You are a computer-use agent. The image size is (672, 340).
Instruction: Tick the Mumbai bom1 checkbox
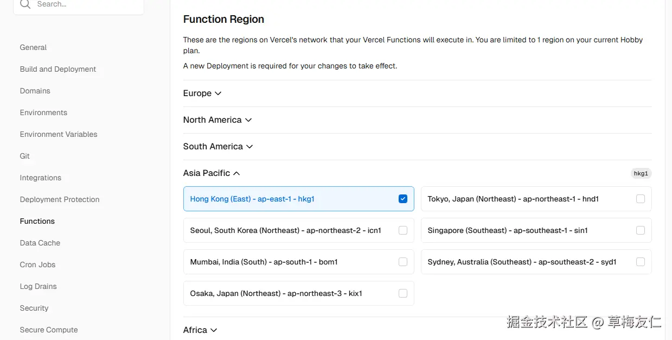(x=402, y=262)
